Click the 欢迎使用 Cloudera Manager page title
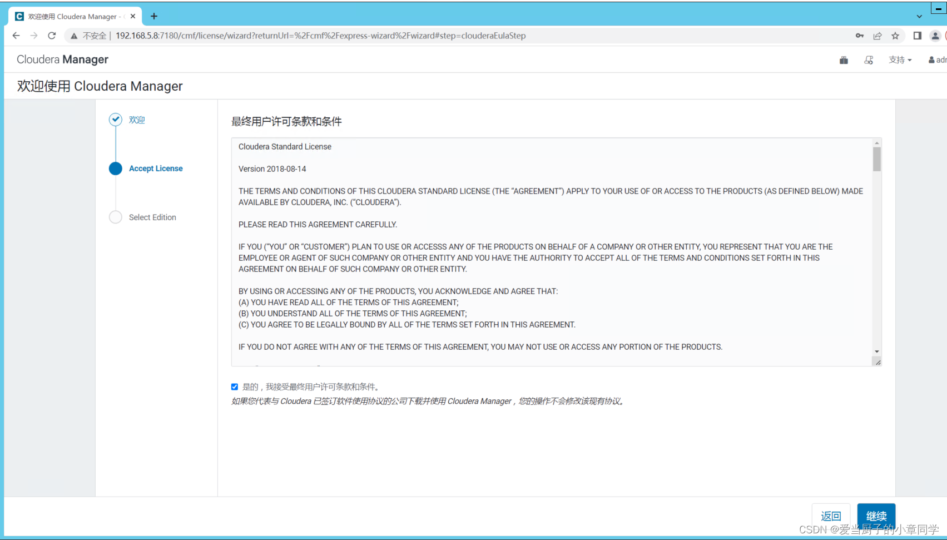Image resolution: width=947 pixels, height=540 pixels. (100, 86)
